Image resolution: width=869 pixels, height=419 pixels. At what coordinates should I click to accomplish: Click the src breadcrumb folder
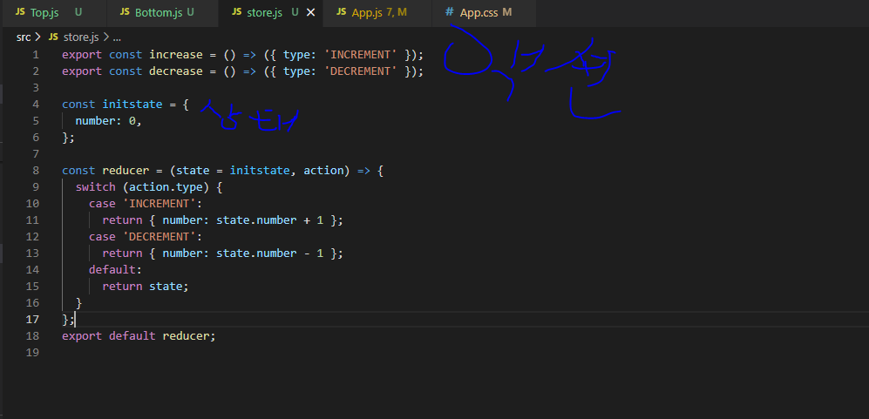click(24, 37)
